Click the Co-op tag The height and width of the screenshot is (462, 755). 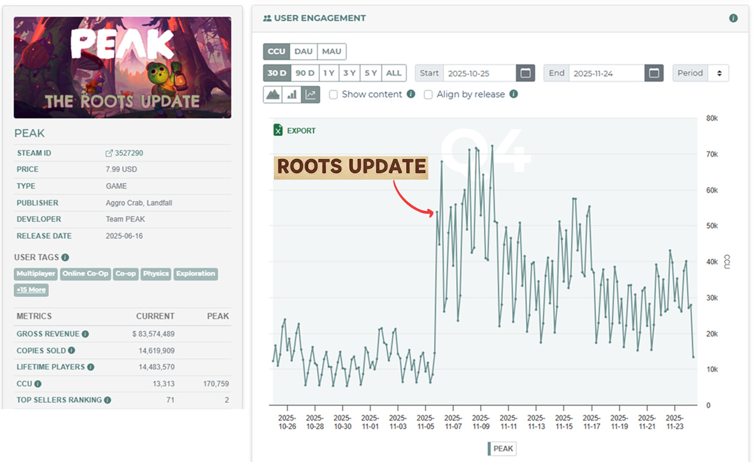pyautogui.click(x=126, y=274)
